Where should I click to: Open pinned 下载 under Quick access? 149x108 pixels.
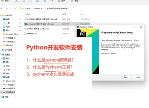pyautogui.click(x=8, y=23)
